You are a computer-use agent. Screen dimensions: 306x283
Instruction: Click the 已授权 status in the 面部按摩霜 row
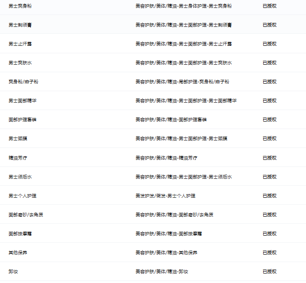click(270, 234)
